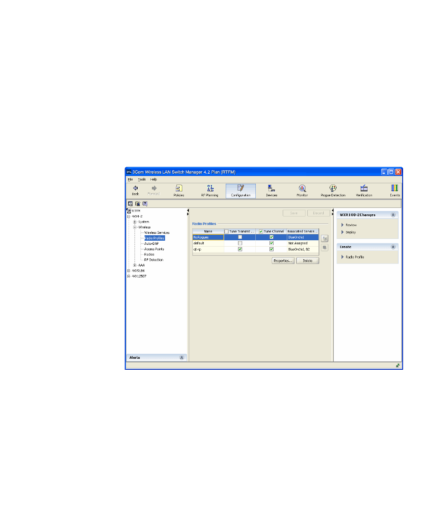Click the 'Not Assigned' service cell

point(303,243)
